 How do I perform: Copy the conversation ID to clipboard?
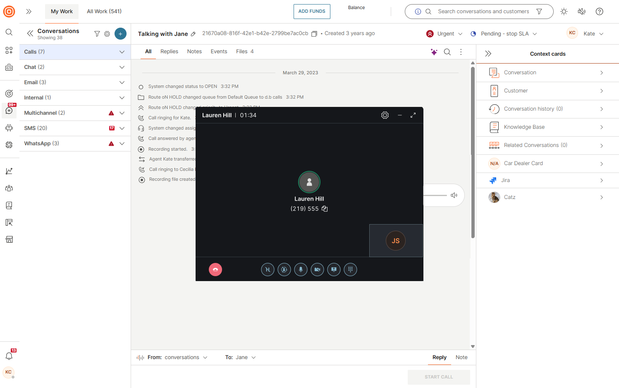point(314,34)
